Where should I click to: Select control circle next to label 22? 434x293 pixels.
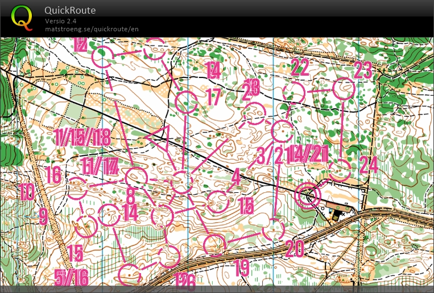click(x=294, y=93)
